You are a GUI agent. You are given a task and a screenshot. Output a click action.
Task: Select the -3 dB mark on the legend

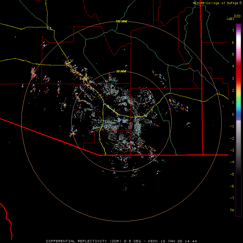click(232, 150)
